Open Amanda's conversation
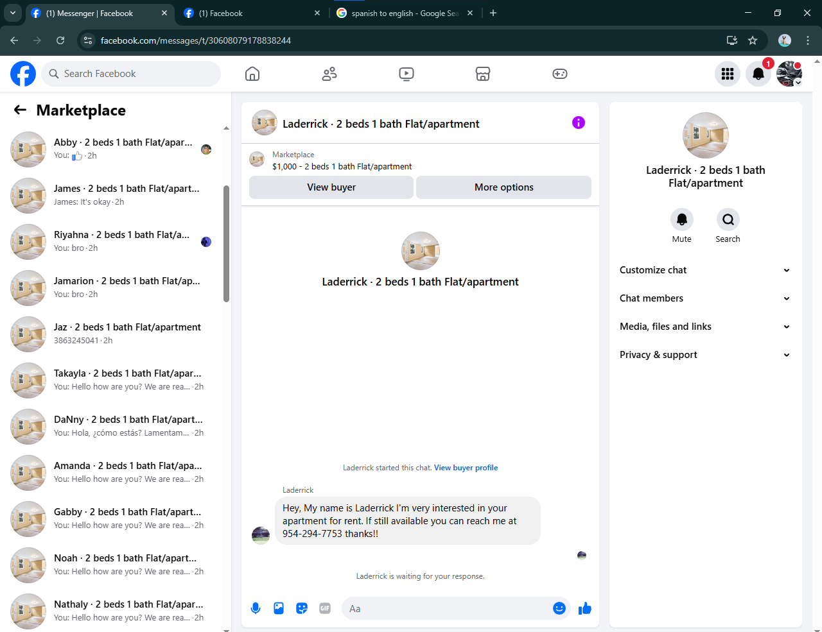 point(112,473)
